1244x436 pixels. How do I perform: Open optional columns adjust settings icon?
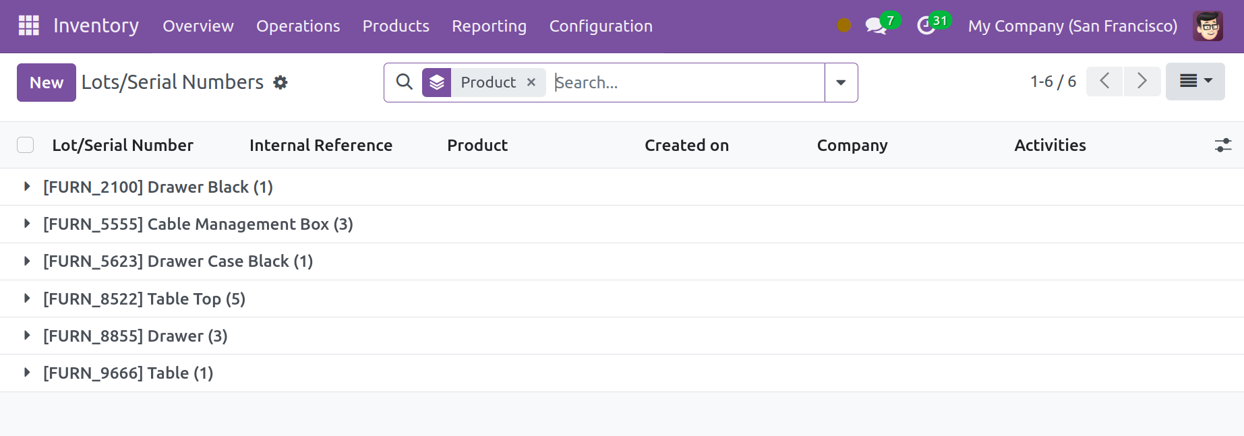1222,145
